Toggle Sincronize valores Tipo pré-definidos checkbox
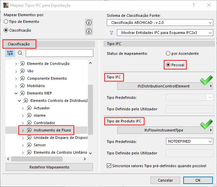The width and height of the screenshot is (217, 187). [109, 165]
